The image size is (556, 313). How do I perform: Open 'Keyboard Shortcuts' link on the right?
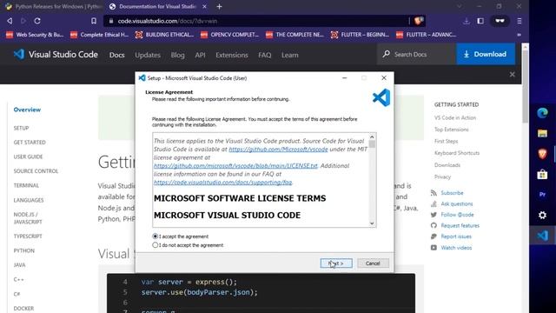coord(457,153)
